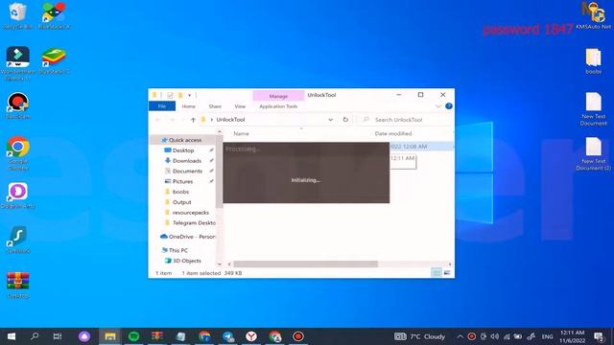The image size is (614, 345).
Task: Open Desktop in the navigation pane
Action: (x=183, y=150)
